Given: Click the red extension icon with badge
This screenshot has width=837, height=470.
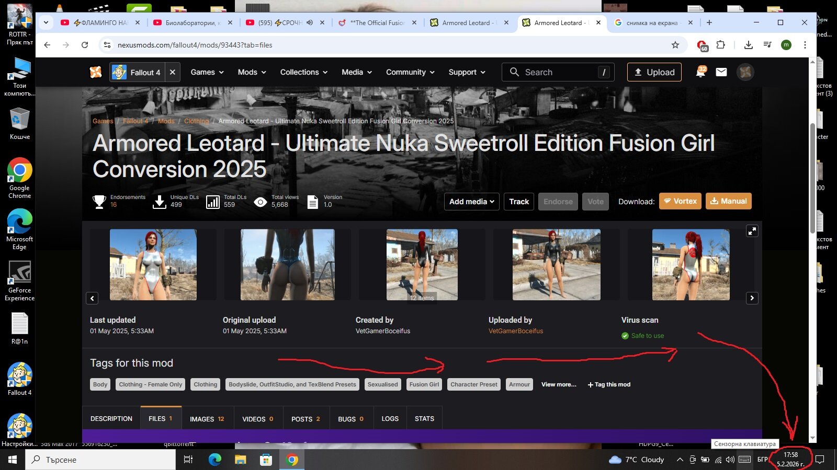Looking at the screenshot, I should click(x=702, y=45).
